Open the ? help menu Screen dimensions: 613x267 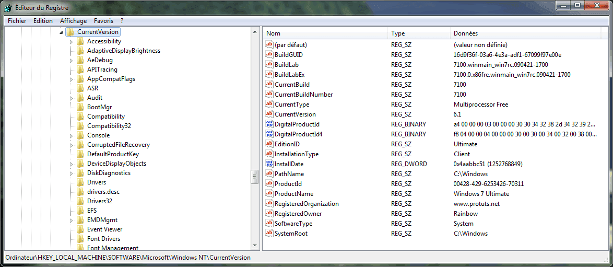tap(122, 21)
